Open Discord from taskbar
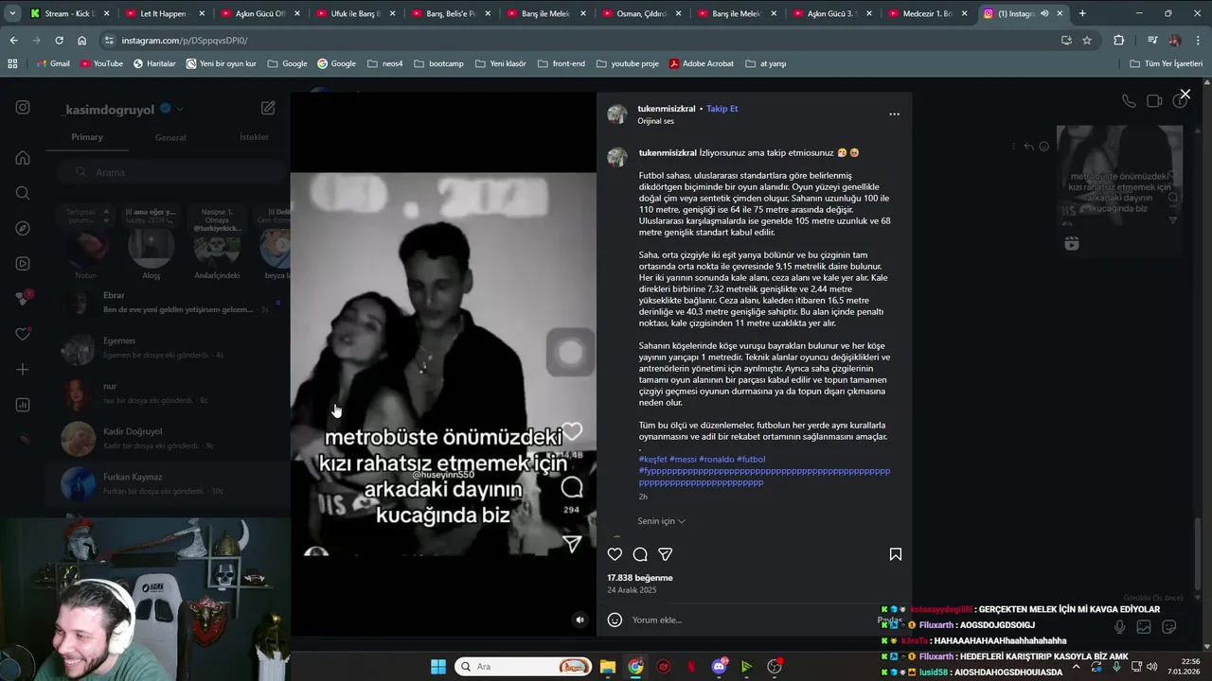 [720, 667]
